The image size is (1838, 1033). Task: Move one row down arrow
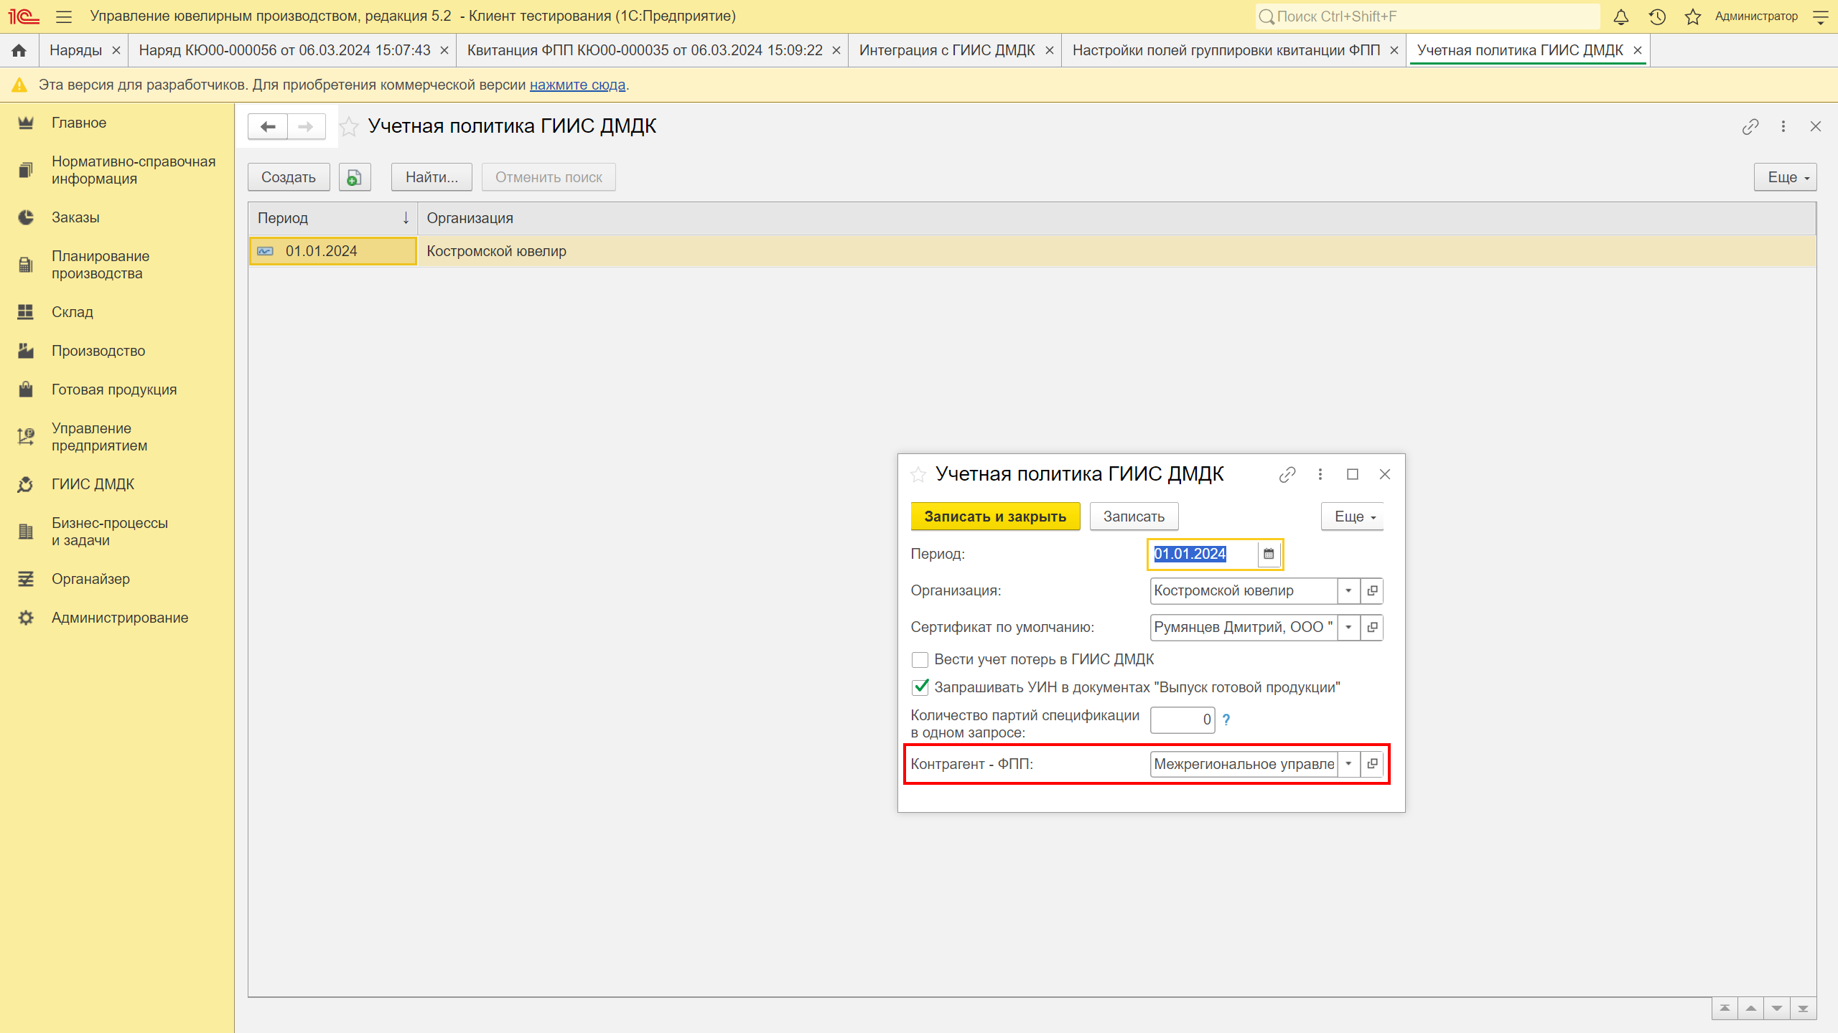(1777, 1009)
